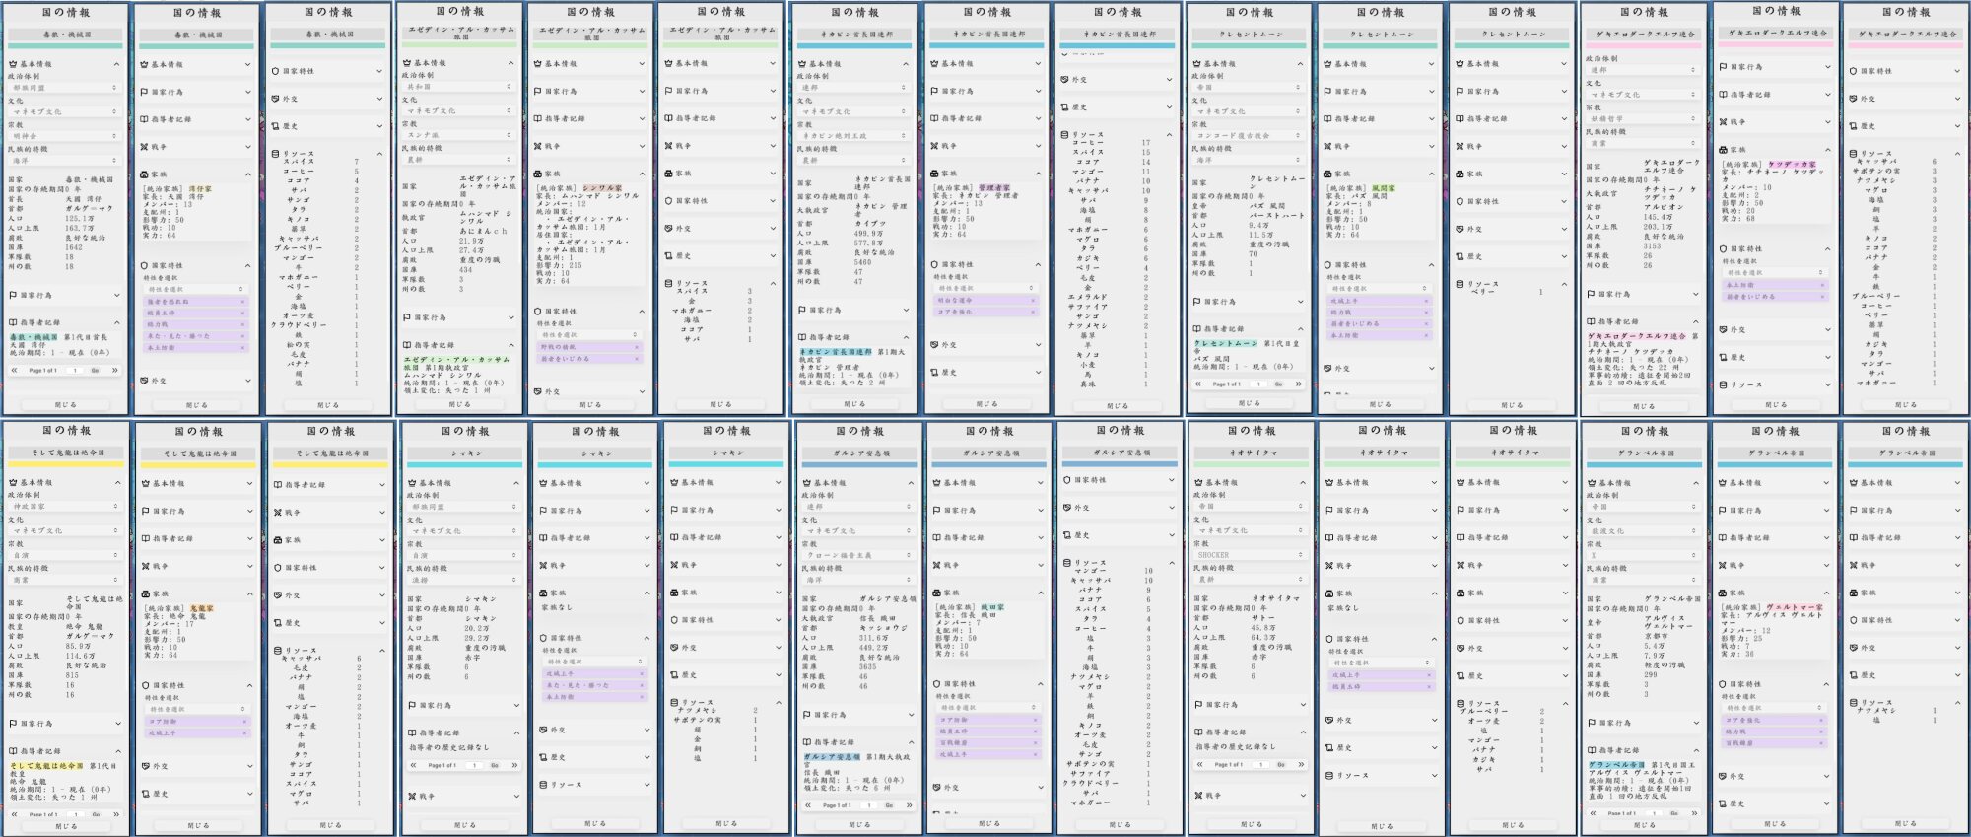The image size is (1971, 837).
Task: Focus the page number field in シマキン
Action: [474, 765]
